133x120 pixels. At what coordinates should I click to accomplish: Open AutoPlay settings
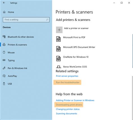click(x=12, y=76)
